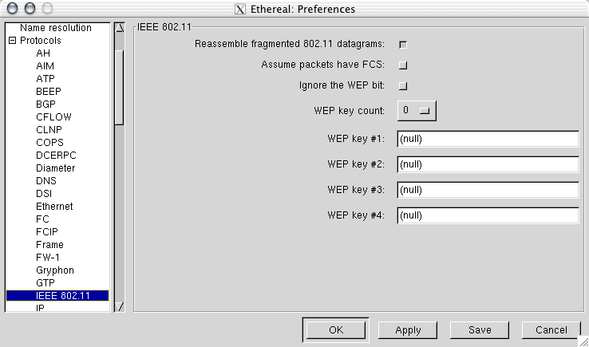
Task: Check the Ignore the WEP bit option
Action: pyautogui.click(x=403, y=86)
